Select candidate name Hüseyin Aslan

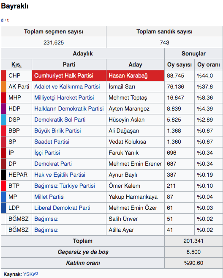127,120
